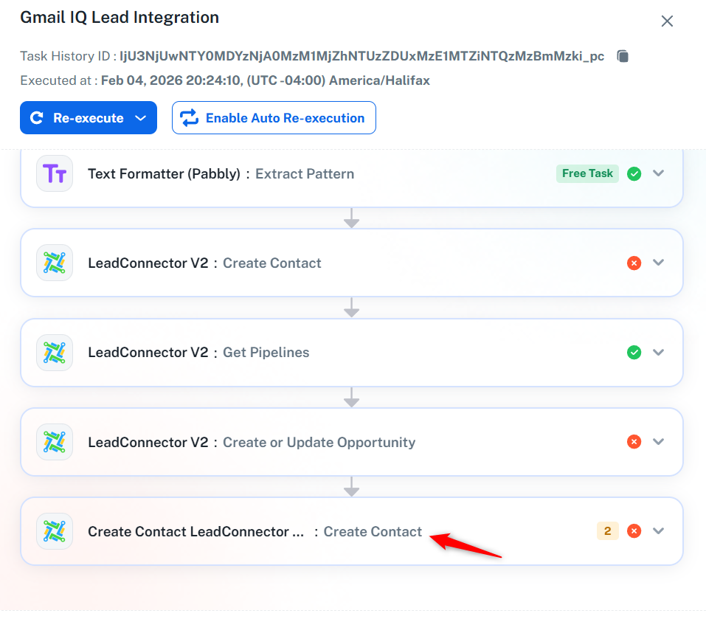Expand the Get Pipelines step details
Image resolution: width=706 pixels, height=619 pixels.
659,353
